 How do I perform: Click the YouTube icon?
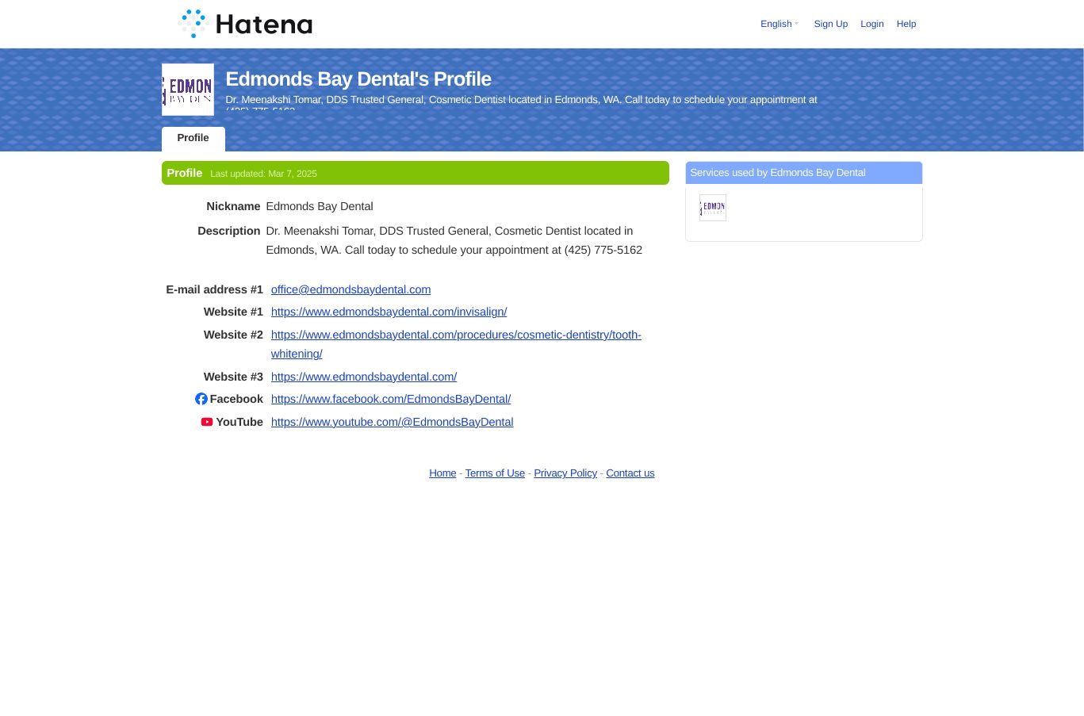207,422
